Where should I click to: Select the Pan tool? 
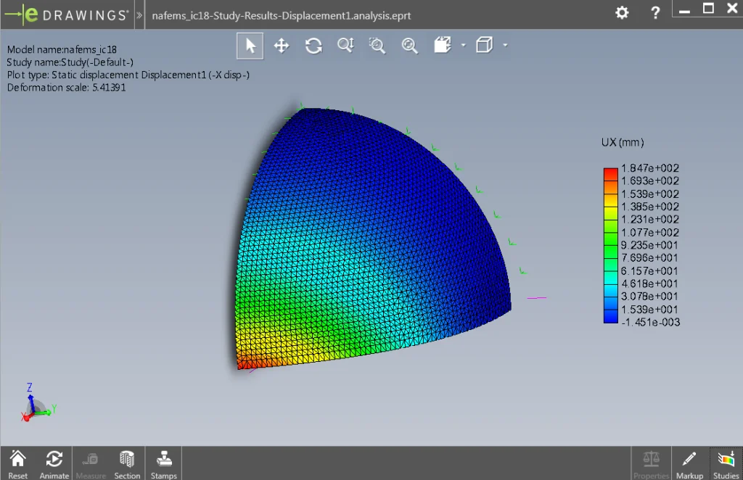(282, 45)
